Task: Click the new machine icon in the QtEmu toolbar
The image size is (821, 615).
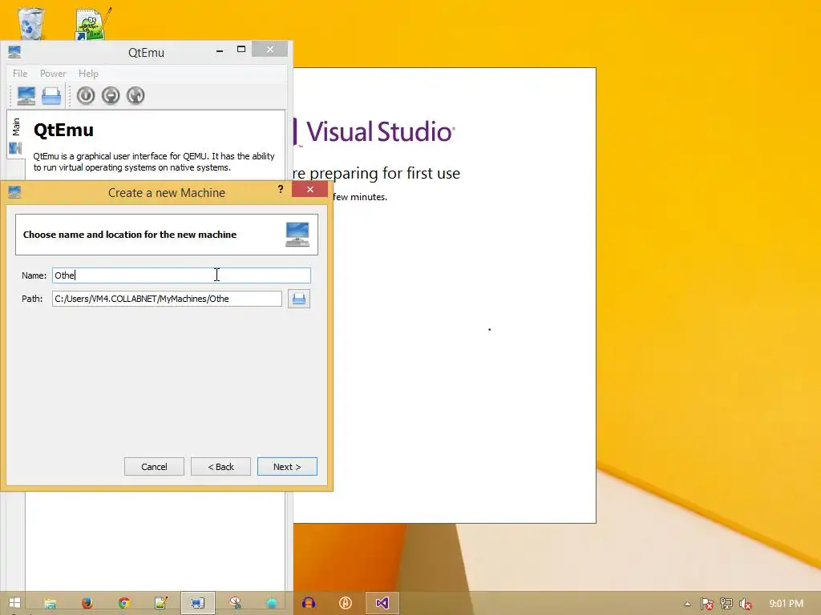Action: 26,96
